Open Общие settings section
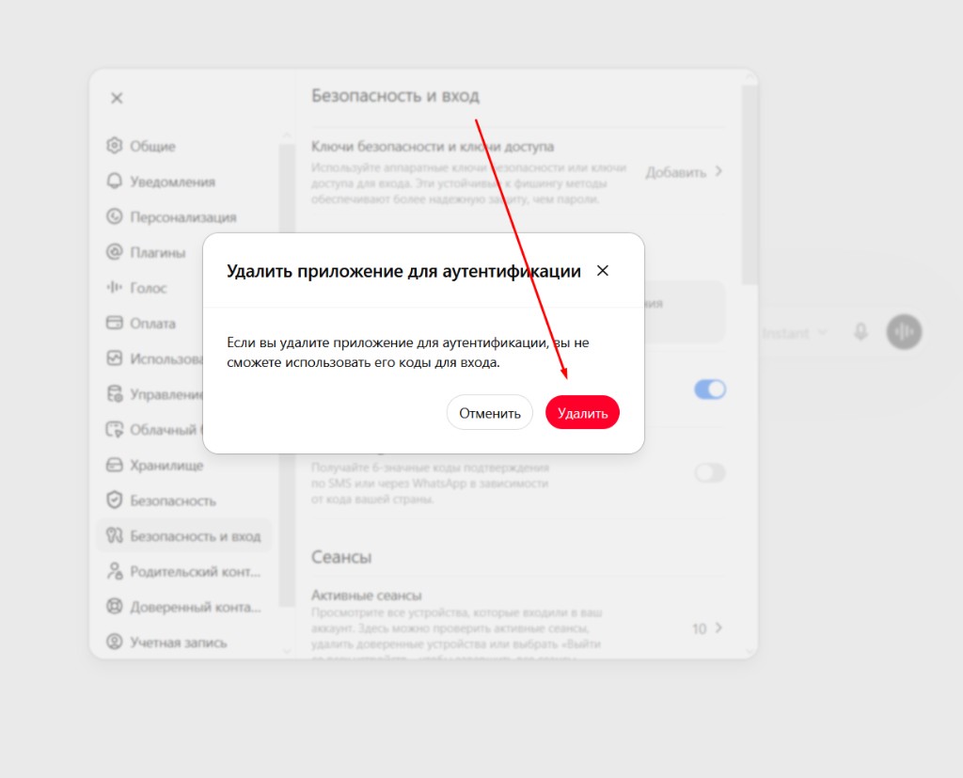963x778 pixels. [x=183, y=146]
